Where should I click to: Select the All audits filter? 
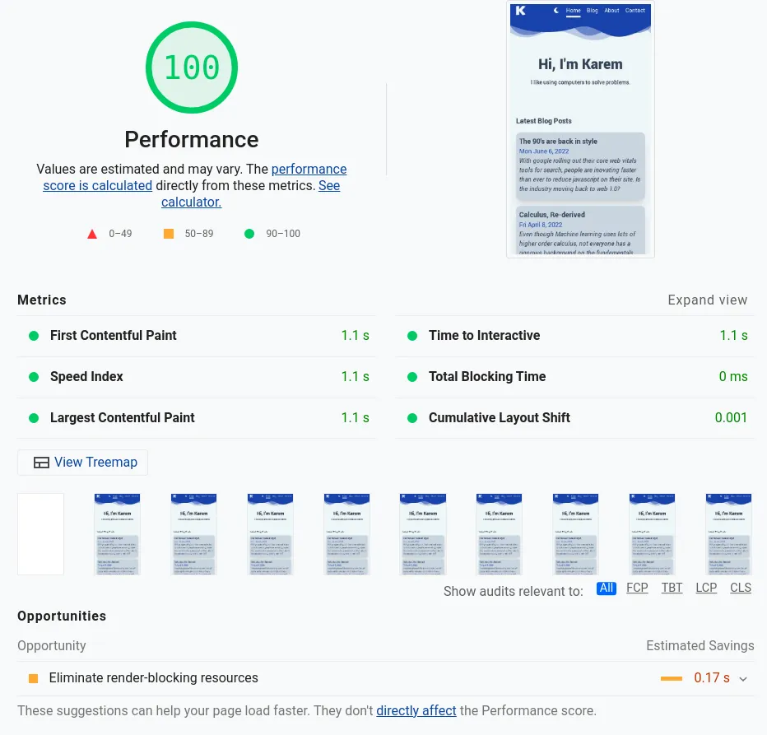(607, 588)
